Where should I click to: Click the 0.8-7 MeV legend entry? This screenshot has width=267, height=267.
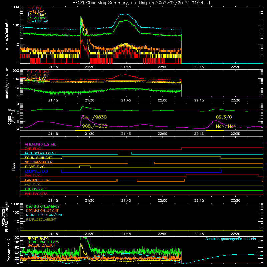click(x=36, y=78)
